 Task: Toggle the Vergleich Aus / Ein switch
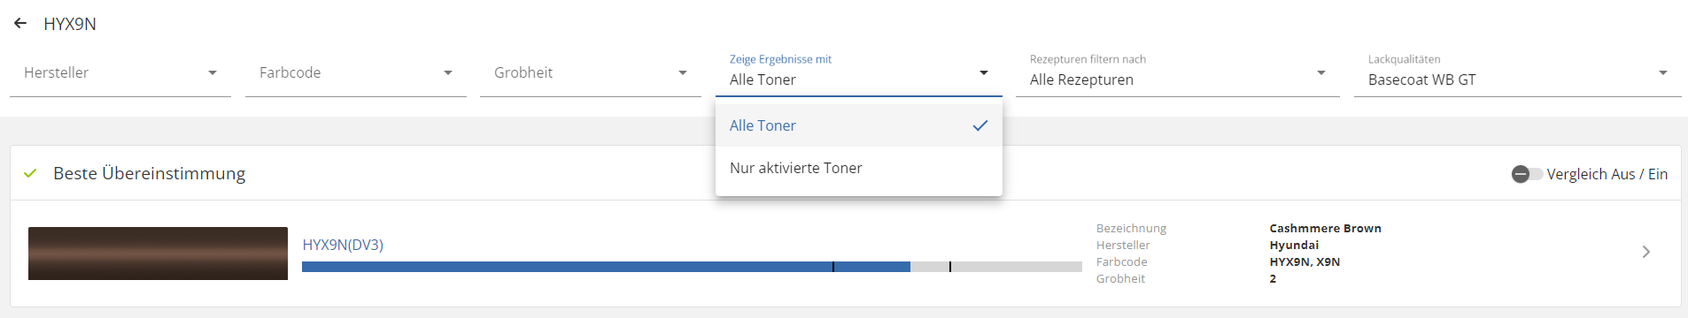coord(1527,174)
